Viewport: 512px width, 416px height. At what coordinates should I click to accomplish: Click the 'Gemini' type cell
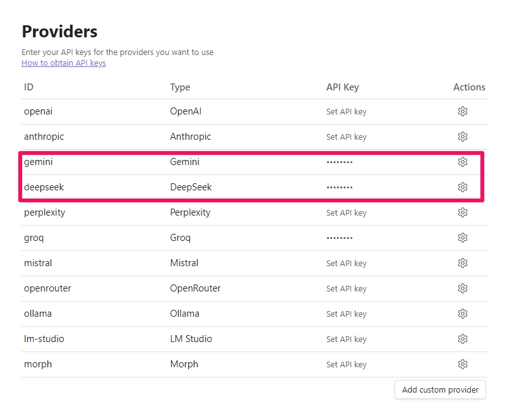pyautogui.click(x=185, y=162)
